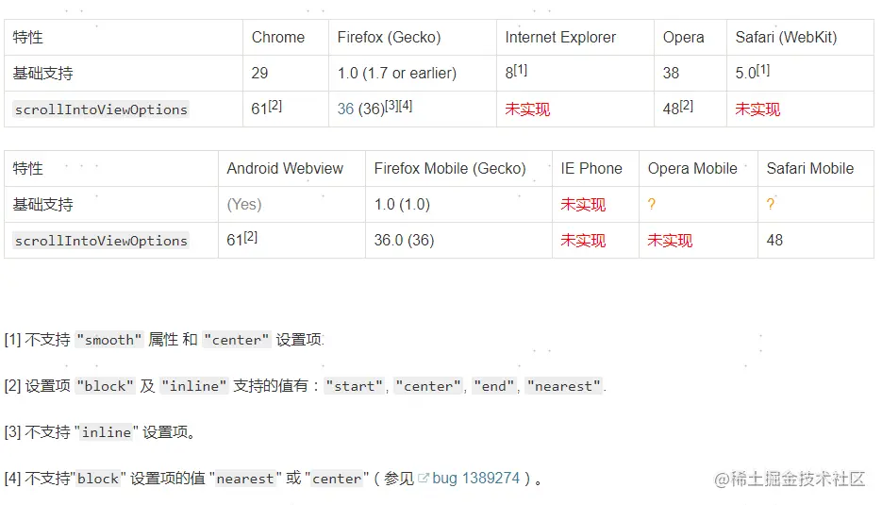
Task: Click the blue Firefox version 36 link
Action: (345, 109)
